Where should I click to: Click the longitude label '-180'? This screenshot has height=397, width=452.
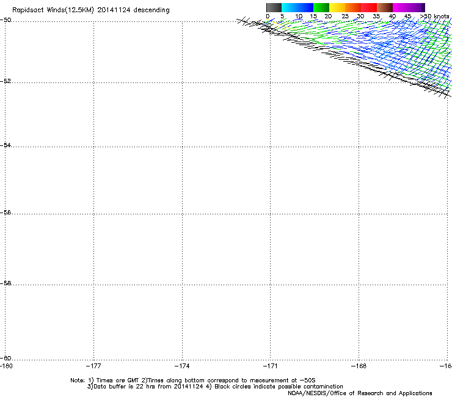6,366
